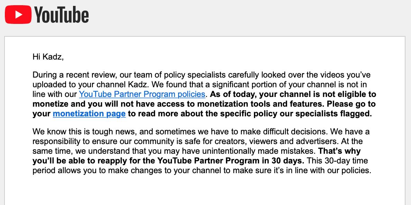Open the monetization page link
This screenshot has height=205, width=411.
tap(89, 114)
